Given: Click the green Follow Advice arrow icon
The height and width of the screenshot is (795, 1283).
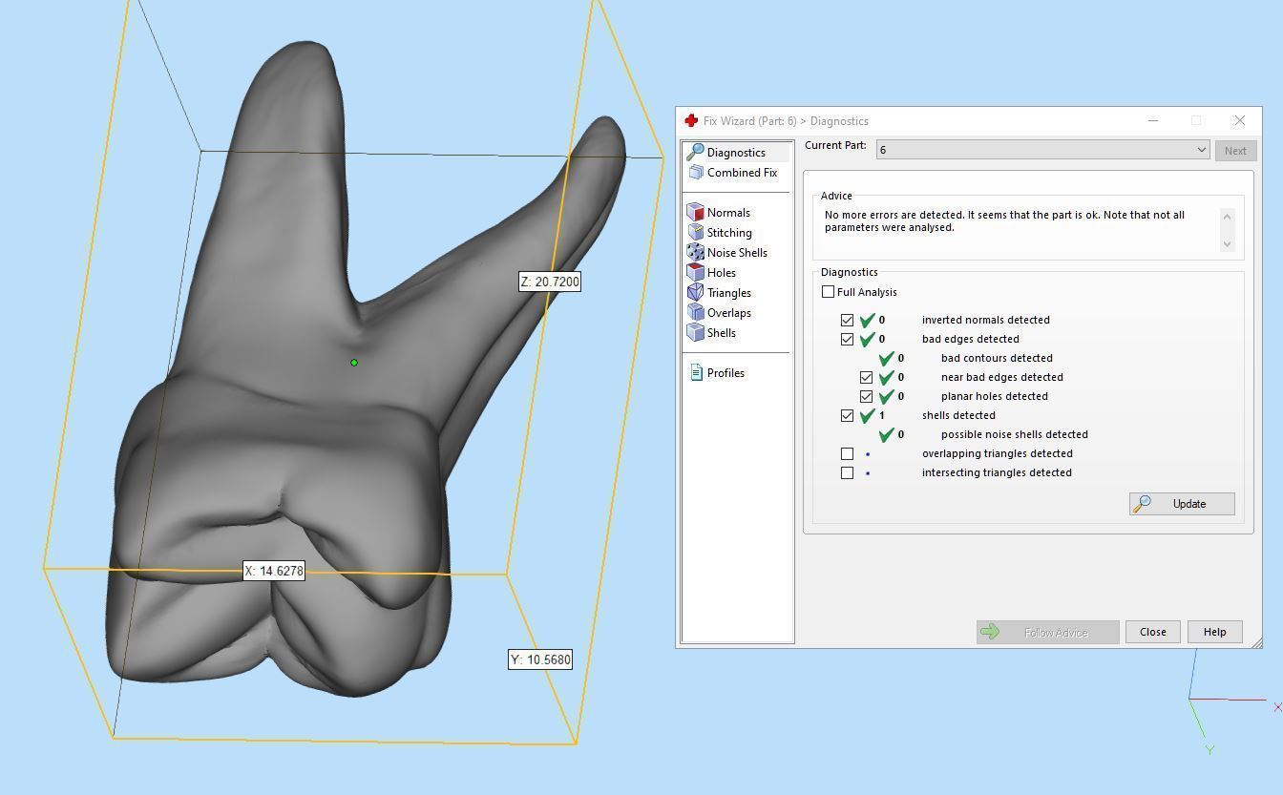Looking at the screenshot, I should [990, 632].
